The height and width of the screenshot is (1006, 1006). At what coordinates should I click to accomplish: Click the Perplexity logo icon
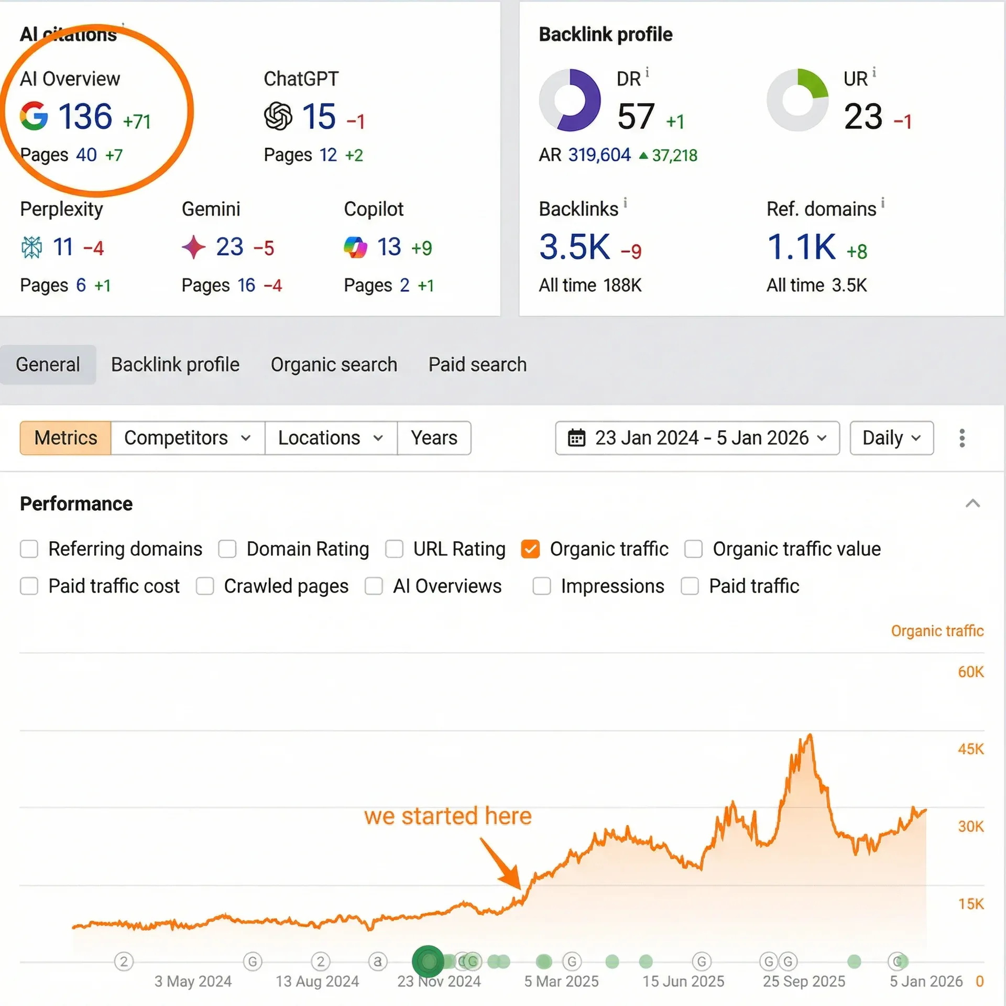31,247
